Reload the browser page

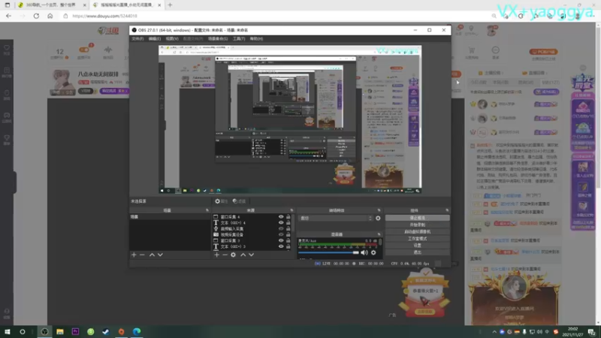pyautogui.click(x=36, y=16)
